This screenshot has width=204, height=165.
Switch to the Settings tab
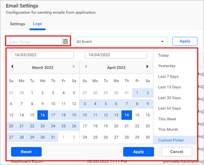pos(18,24)
